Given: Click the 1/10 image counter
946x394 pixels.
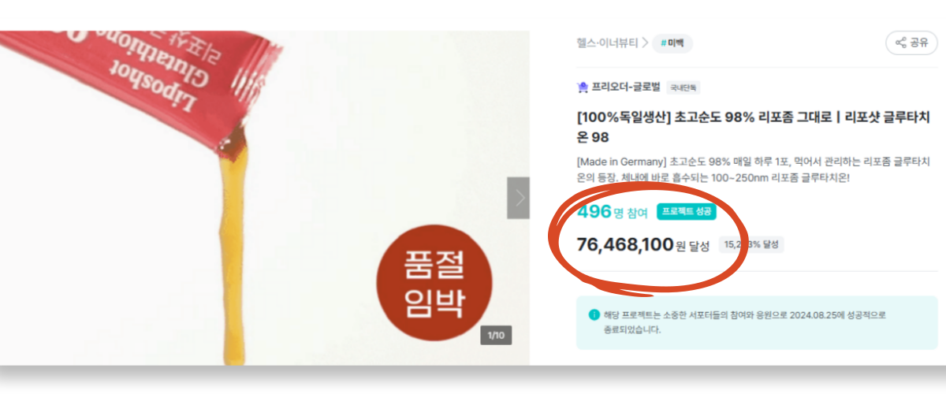Looking at the screenshot, I should (x=497, y=336).
